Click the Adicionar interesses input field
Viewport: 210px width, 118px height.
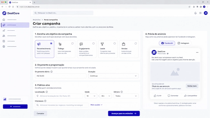click(62, 105)
